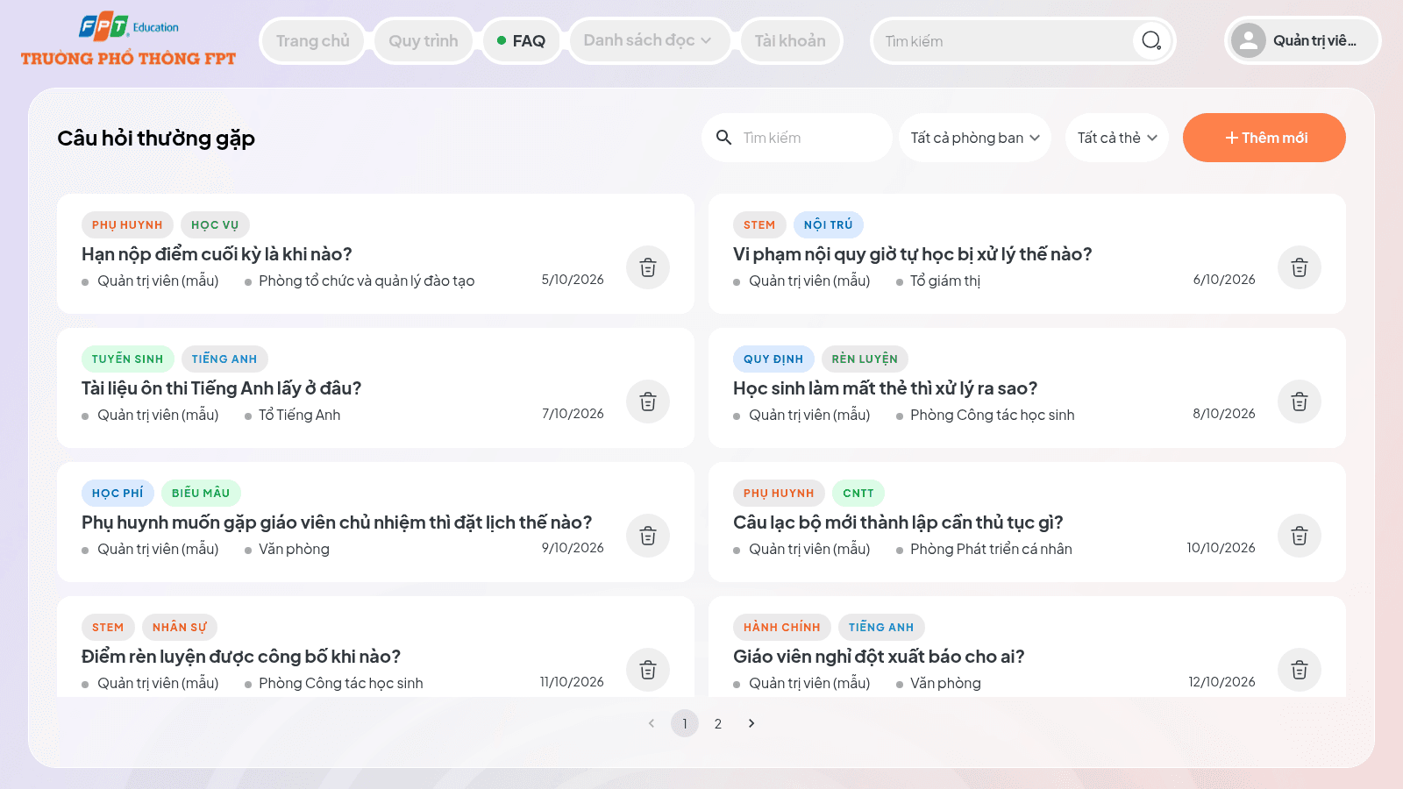The height and width of the screenshot is (789, 1403).
Task: Open the "Quản trị viên" account menu
Action: click(x=1303, y=40)
